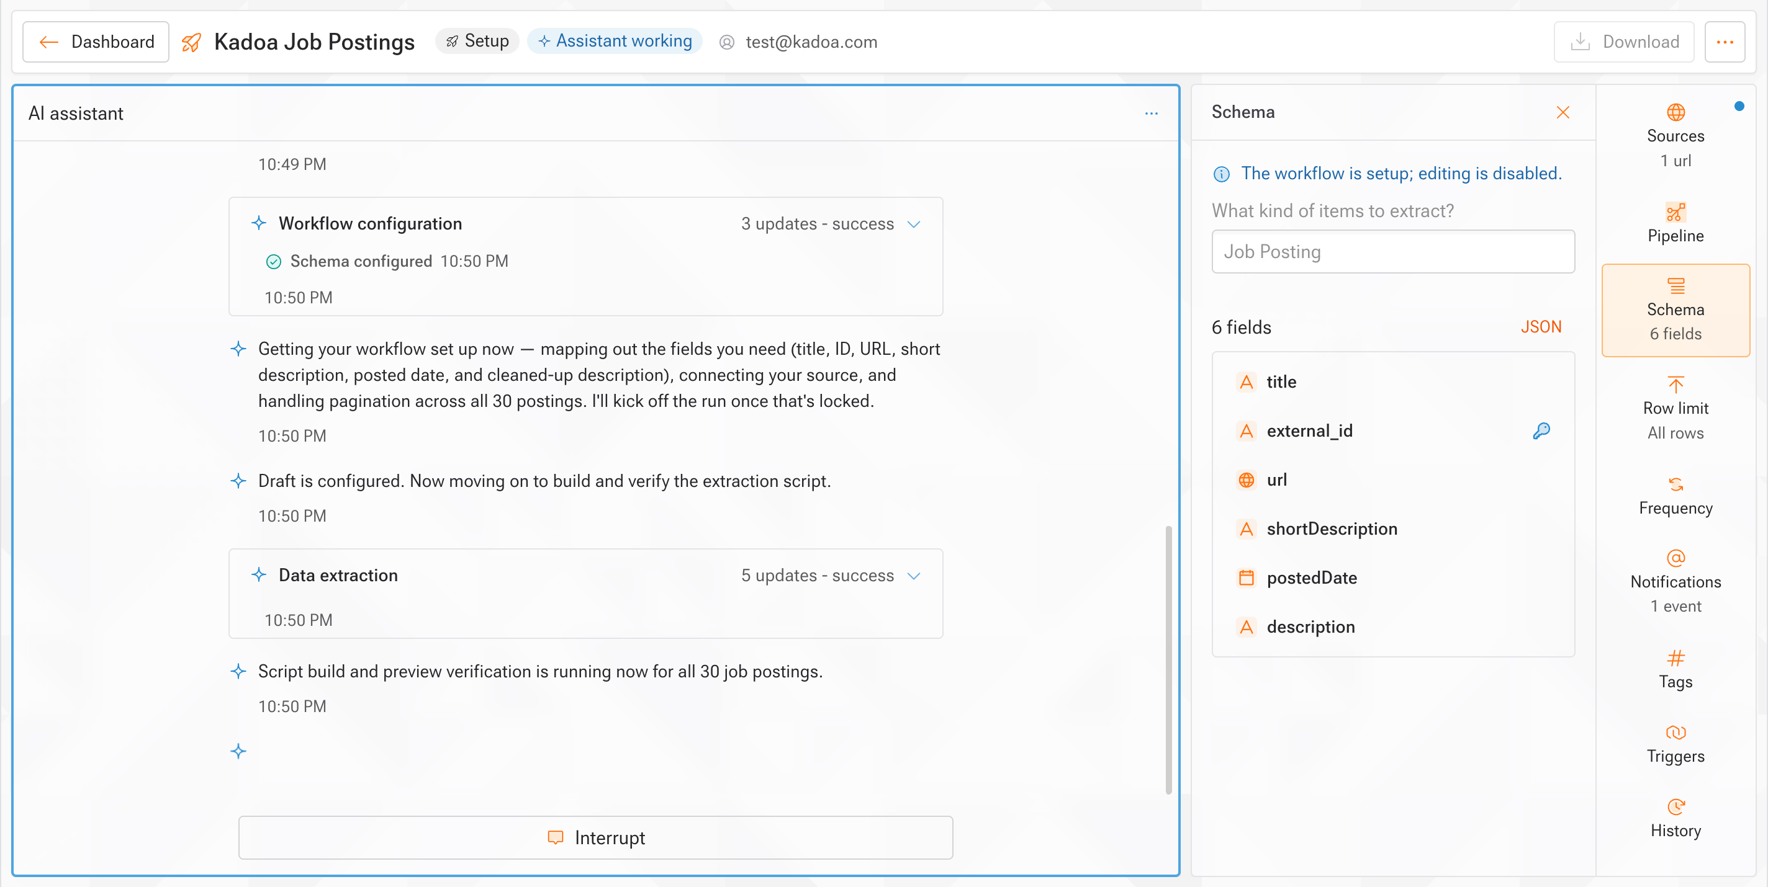Select the title field row
Image resolution: width=1768 pixels, height=887 pixels.
pos(1393,382)
